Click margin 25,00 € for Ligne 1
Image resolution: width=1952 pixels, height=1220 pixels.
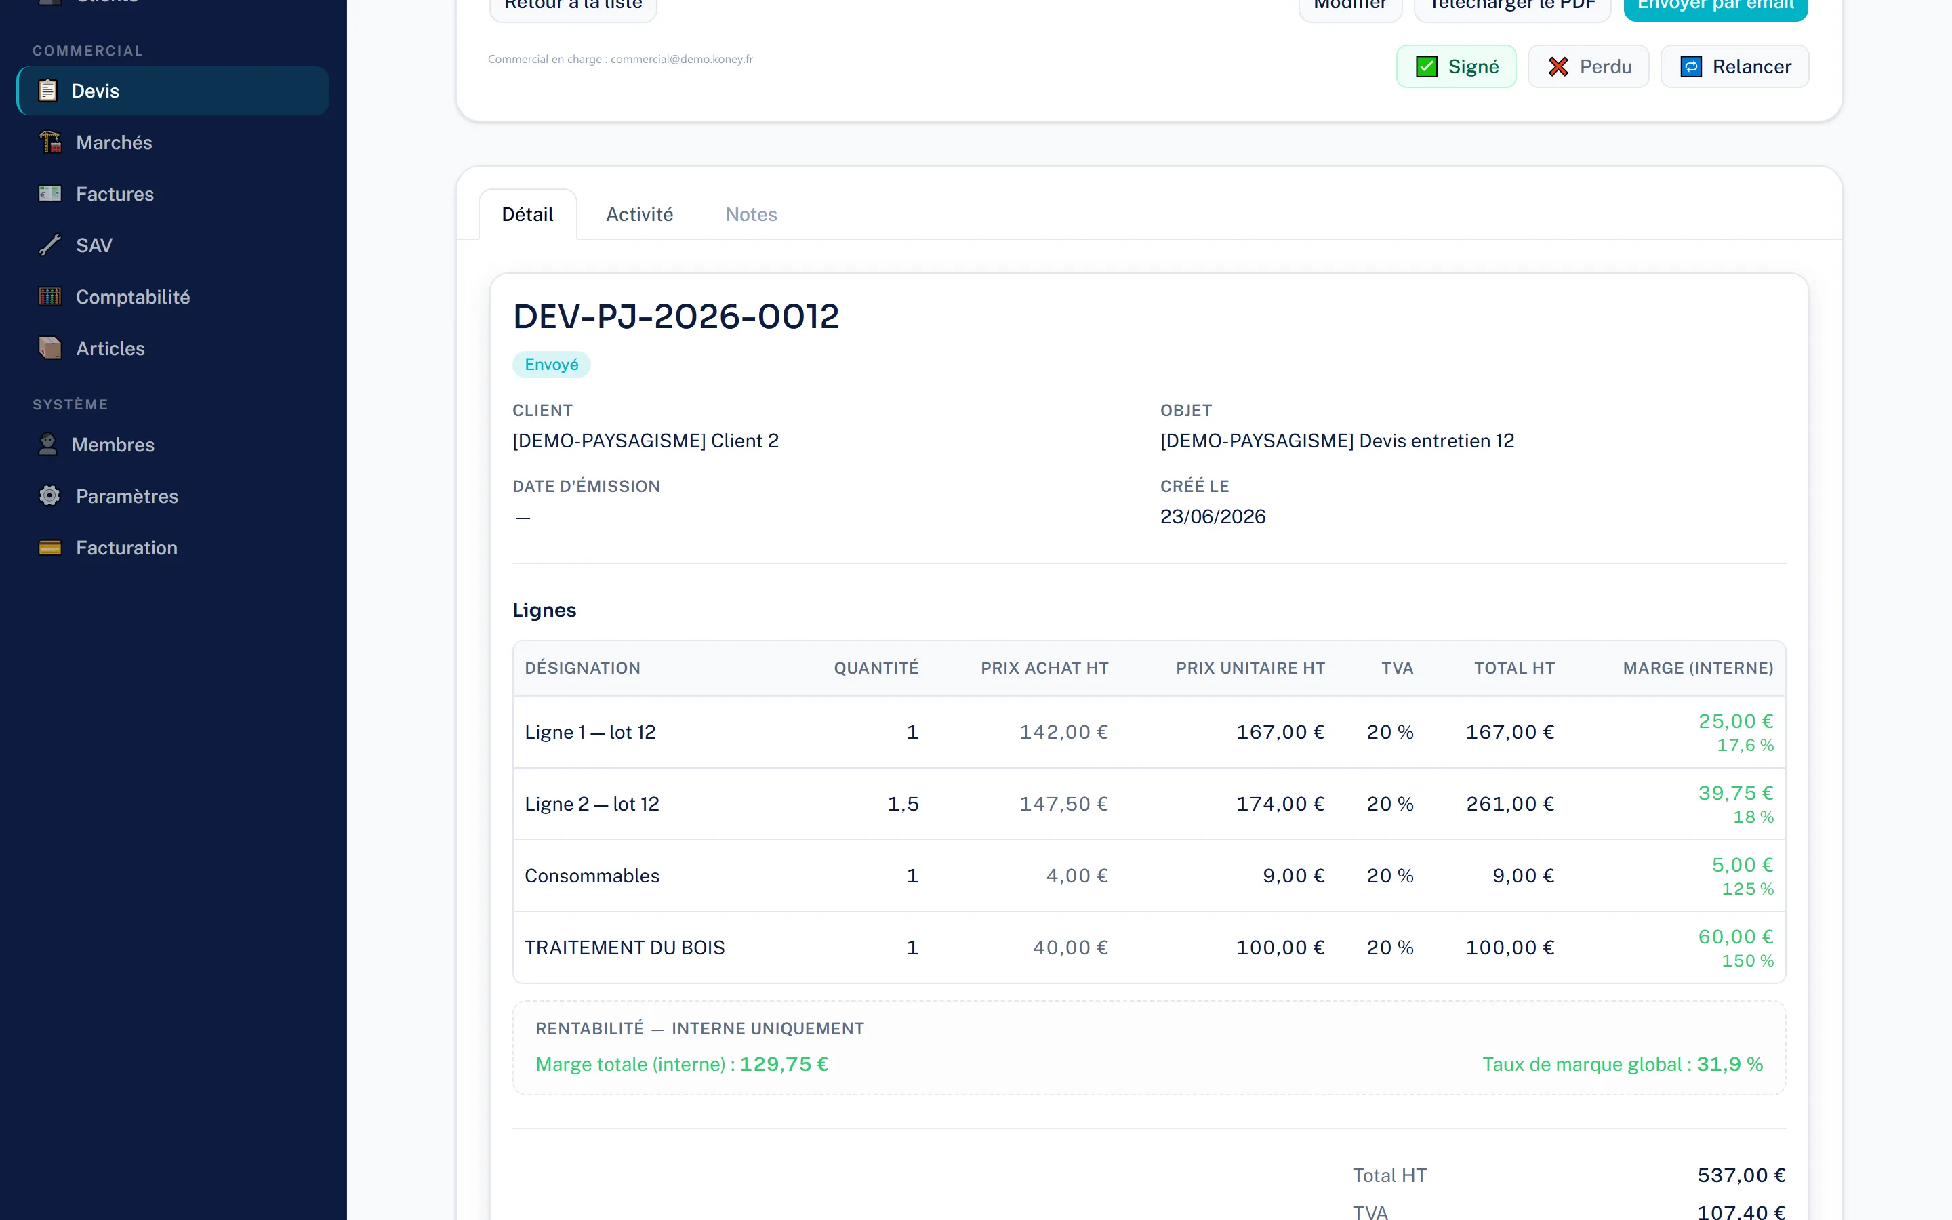point(1736,721)
